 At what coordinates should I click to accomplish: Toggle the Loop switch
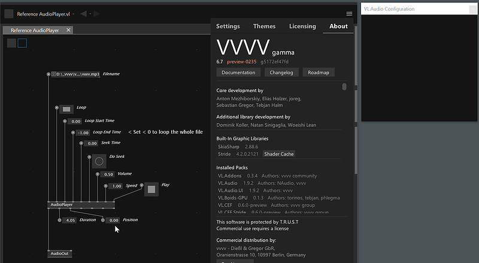[x=66, y=109]
